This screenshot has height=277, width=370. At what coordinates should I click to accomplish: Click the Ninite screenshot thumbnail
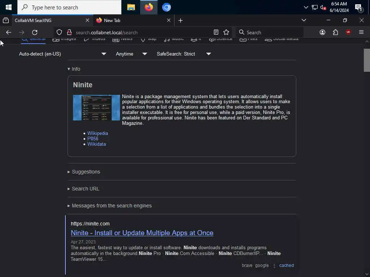coord(96,107)
